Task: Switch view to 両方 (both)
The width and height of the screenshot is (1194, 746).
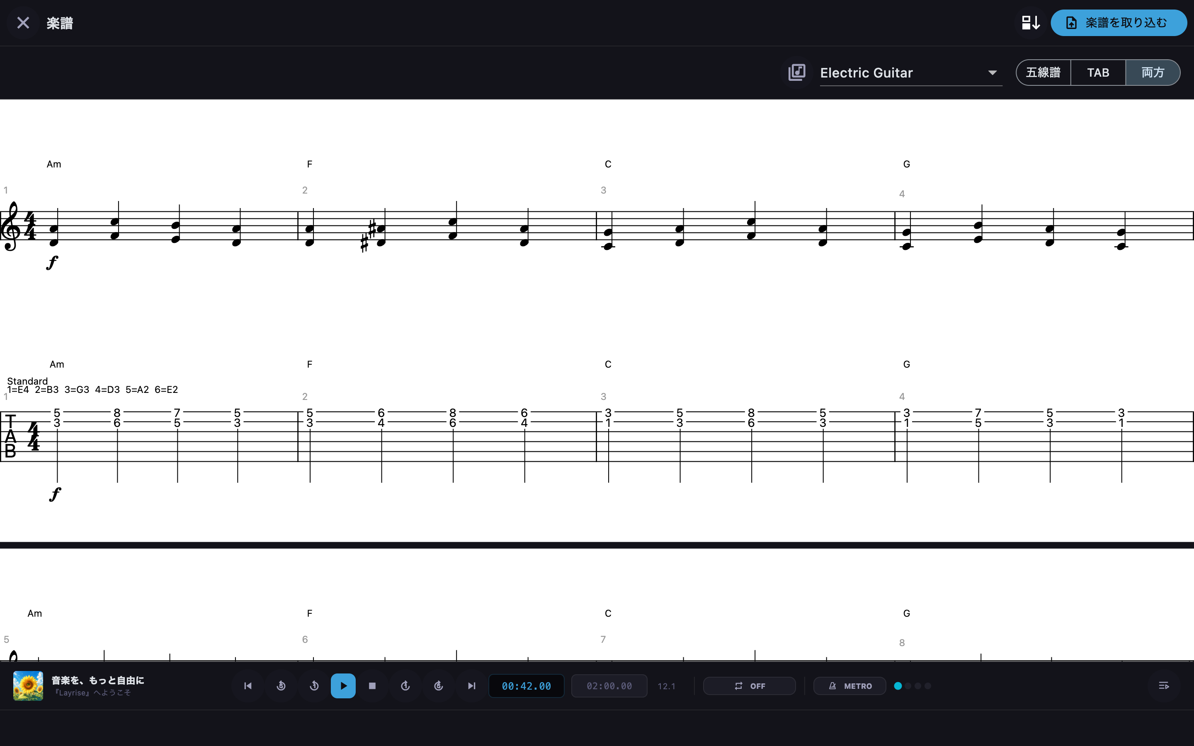Action: [x=1153, y=73]
